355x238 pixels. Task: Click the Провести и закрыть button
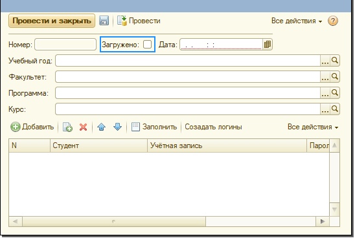[52, 21]
